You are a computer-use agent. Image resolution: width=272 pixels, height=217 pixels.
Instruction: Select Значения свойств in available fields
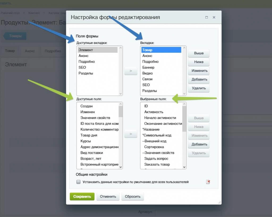tap(98, 118)
